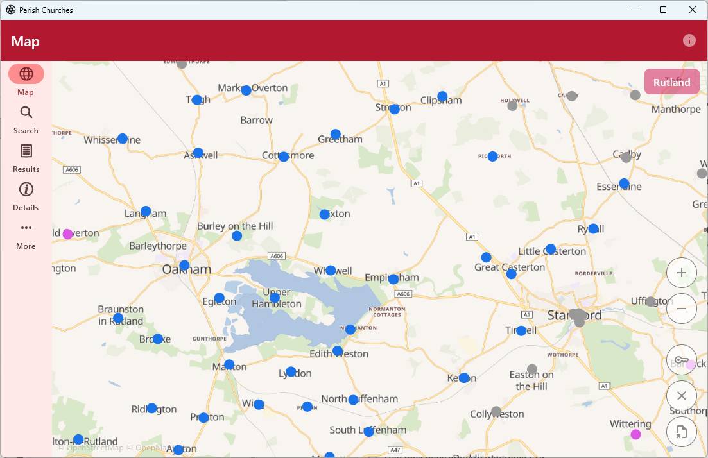This screenshot has height=458, width=708.
Task: Select the Lyndon church marker
Action: pyautogui.click(x=291, y=372)
